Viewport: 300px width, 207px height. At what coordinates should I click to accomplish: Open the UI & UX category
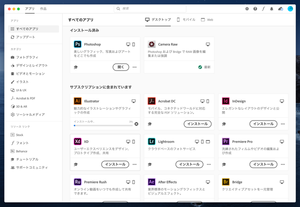click(x=18, y=90)
